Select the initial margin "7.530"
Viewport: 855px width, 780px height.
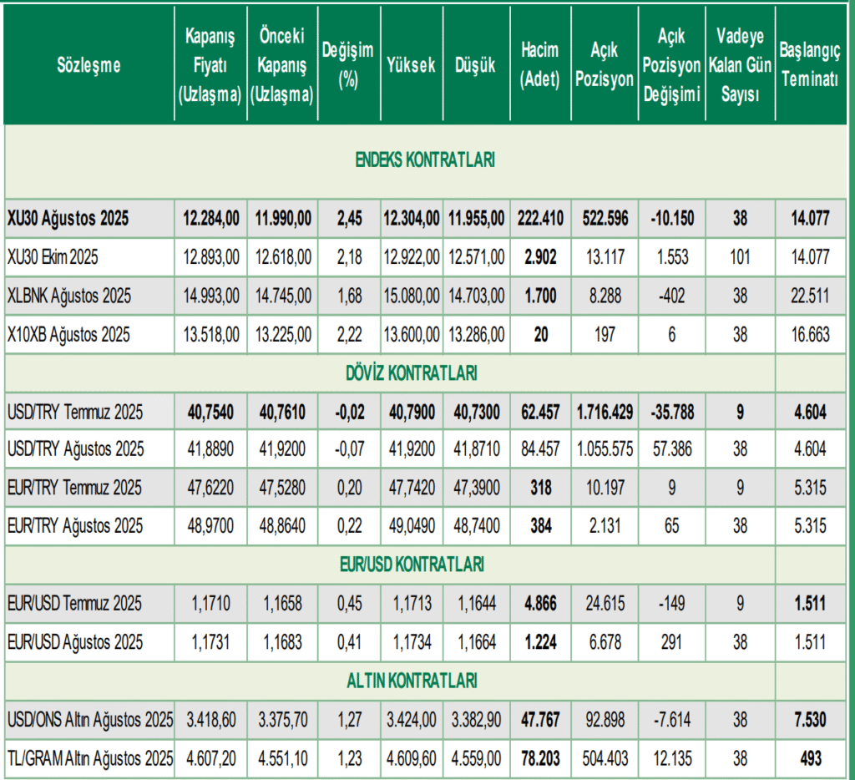click(810, 720)
